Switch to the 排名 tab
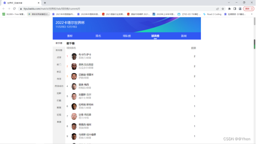This screenshot has width=256, height=144. coord(98,36)
